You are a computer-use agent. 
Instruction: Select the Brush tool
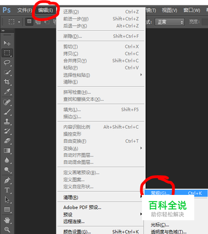point(7,112)
